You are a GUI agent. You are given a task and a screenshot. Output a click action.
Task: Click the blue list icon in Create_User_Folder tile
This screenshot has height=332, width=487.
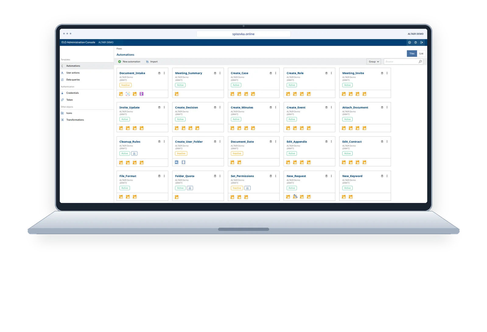(184, 162)
